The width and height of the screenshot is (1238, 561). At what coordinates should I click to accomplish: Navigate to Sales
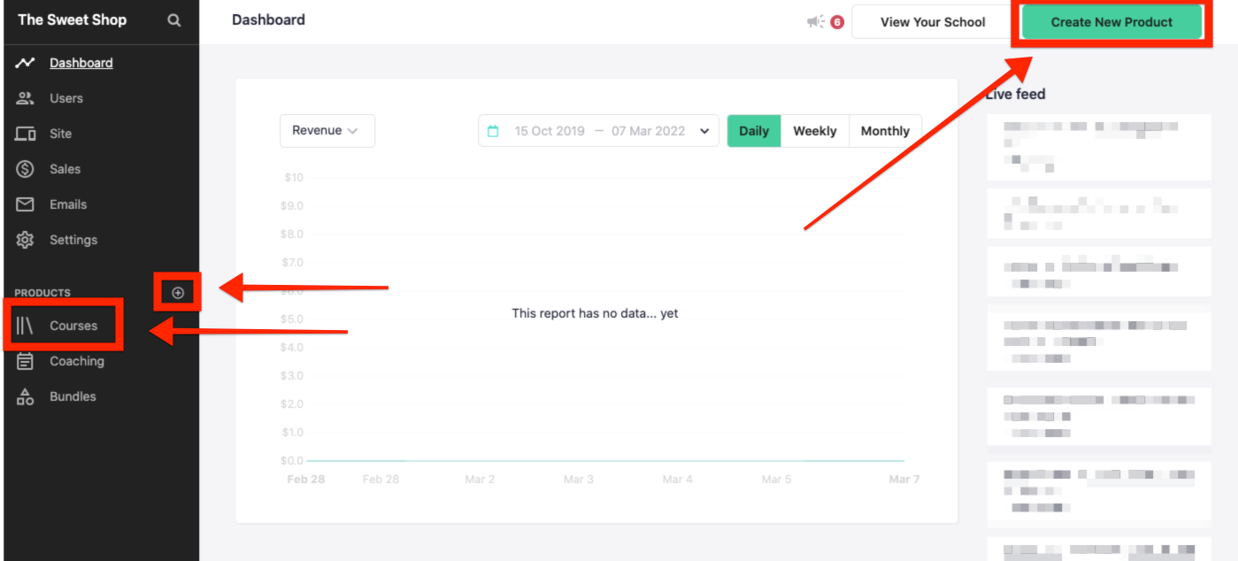(65, 169)
